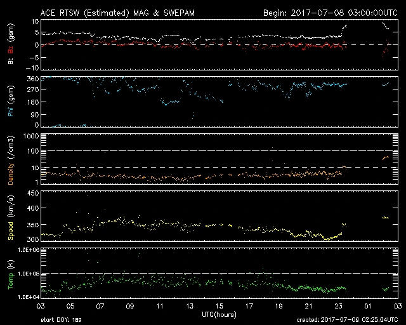Screen dimensions: 406x325
Task: Click the white Bt jump just after 23 UTC
Action: [344, 28]
